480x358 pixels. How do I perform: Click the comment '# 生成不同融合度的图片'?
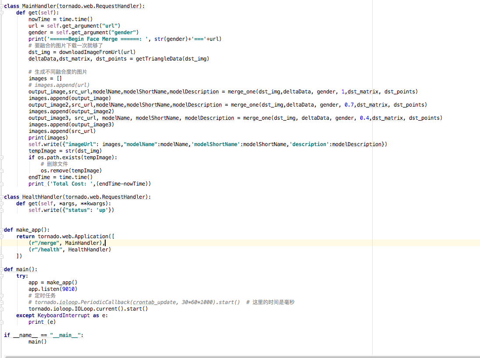coord(57,72)
